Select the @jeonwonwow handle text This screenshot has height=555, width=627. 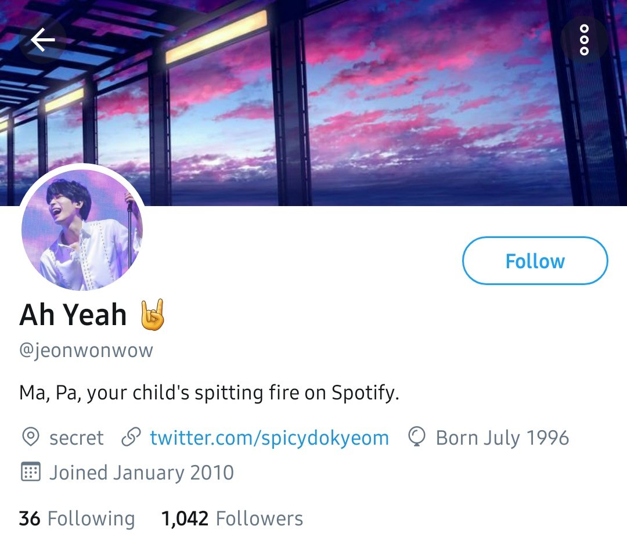pos(86,350)
